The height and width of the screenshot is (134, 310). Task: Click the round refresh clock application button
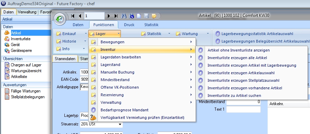(60, 19)
